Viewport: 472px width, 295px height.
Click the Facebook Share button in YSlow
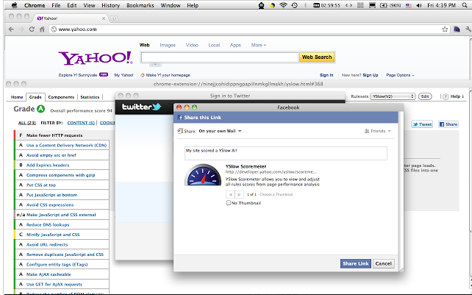[x=448, y=124]
